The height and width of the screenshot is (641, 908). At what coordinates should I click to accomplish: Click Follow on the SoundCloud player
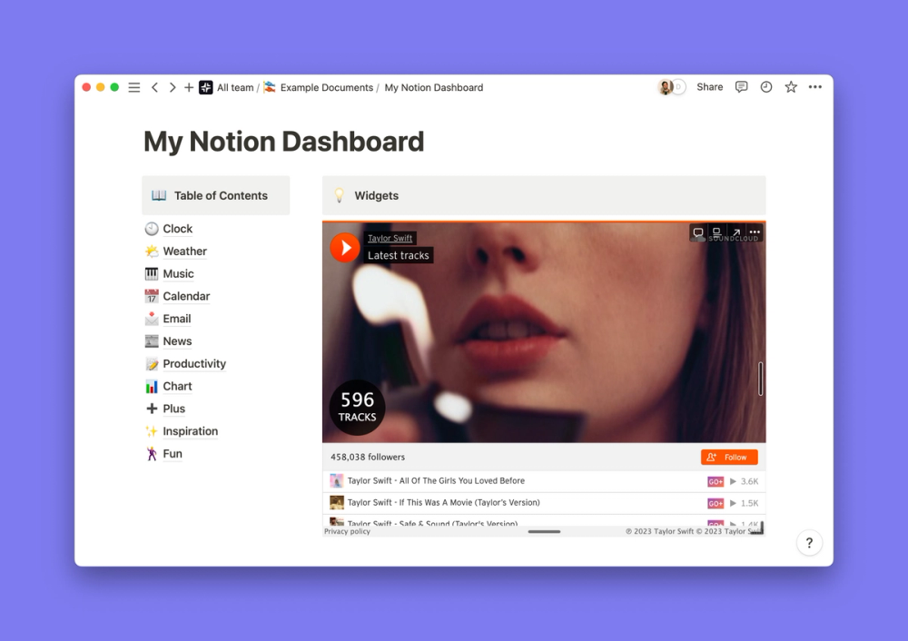[x=729, y=457]
